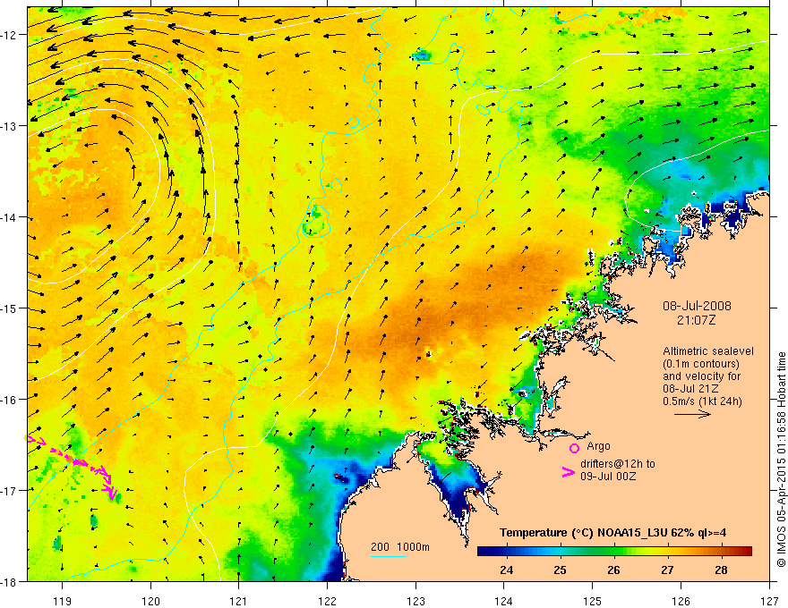Screen dimensions: 788x608
Task: Click latitude axis label -16
Action: (9, 400)
